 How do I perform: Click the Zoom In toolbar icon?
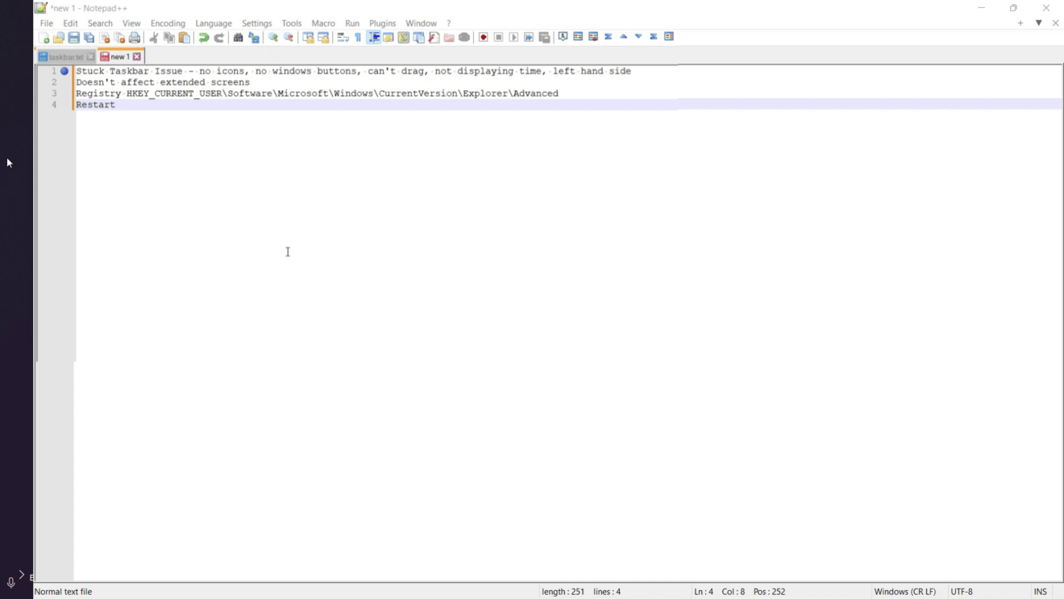click(x=273, y=38)
